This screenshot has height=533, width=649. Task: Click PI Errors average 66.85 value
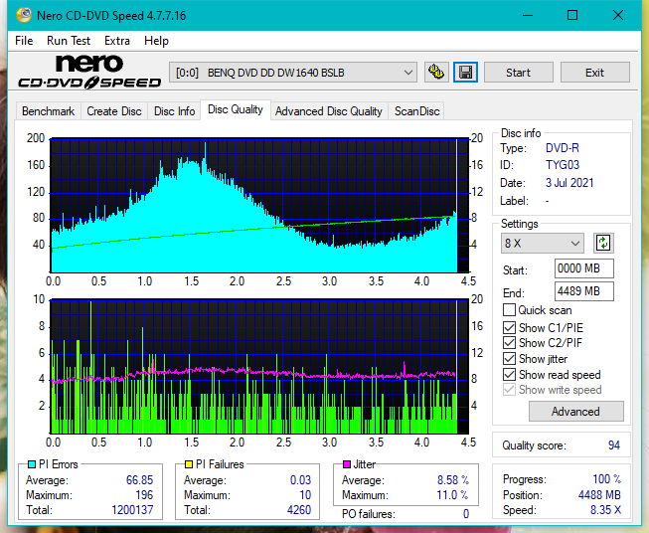[x=139, y=480]
